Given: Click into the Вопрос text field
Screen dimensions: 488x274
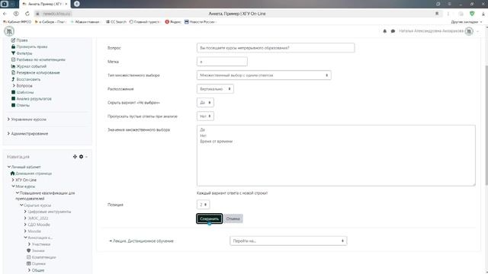Looking at the screenshot, I should (275, 48).
